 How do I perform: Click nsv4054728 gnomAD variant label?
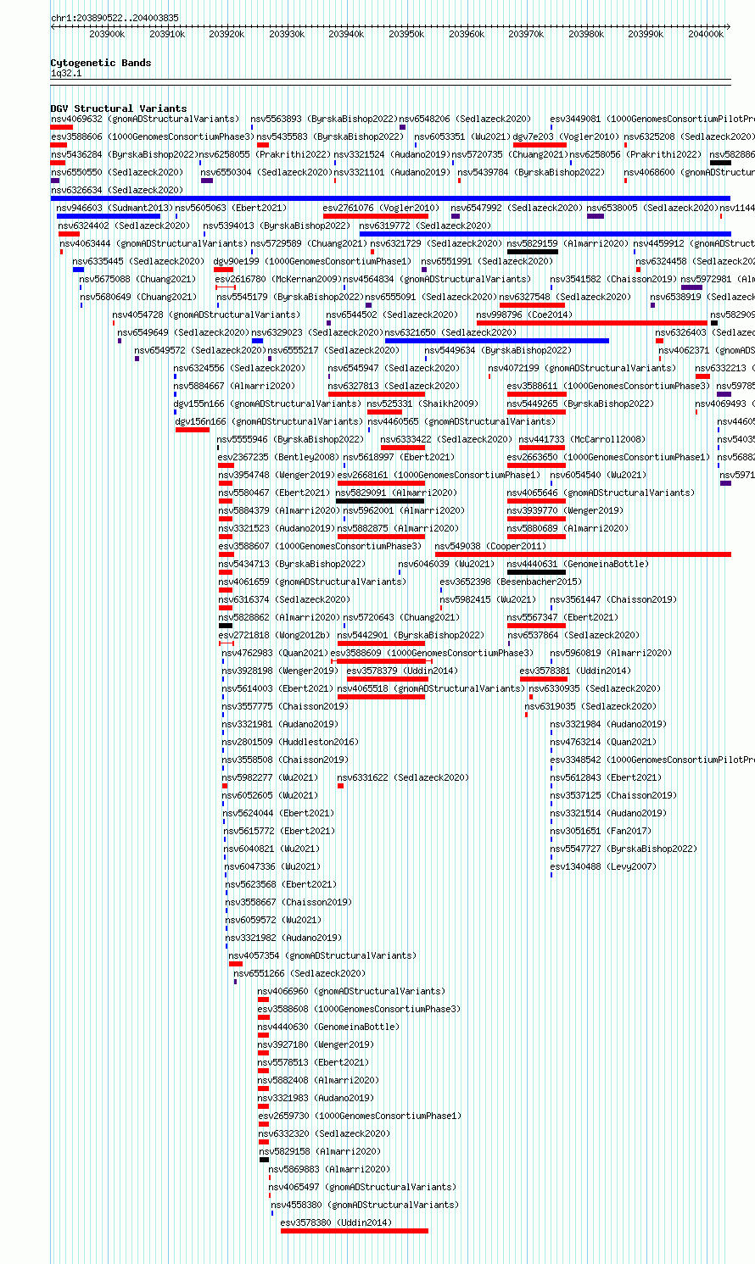click(x=206, y=315)
